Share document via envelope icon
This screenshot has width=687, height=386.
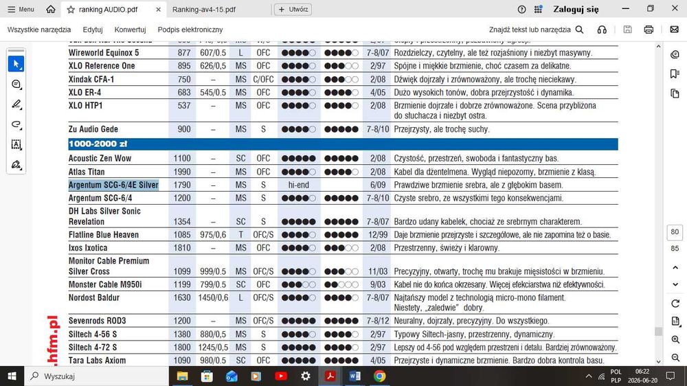click(x=675, y=30)
